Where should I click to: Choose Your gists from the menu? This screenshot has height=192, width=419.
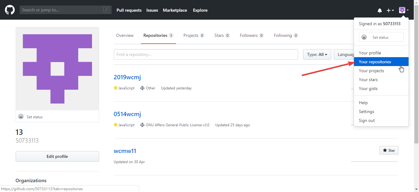381,88
